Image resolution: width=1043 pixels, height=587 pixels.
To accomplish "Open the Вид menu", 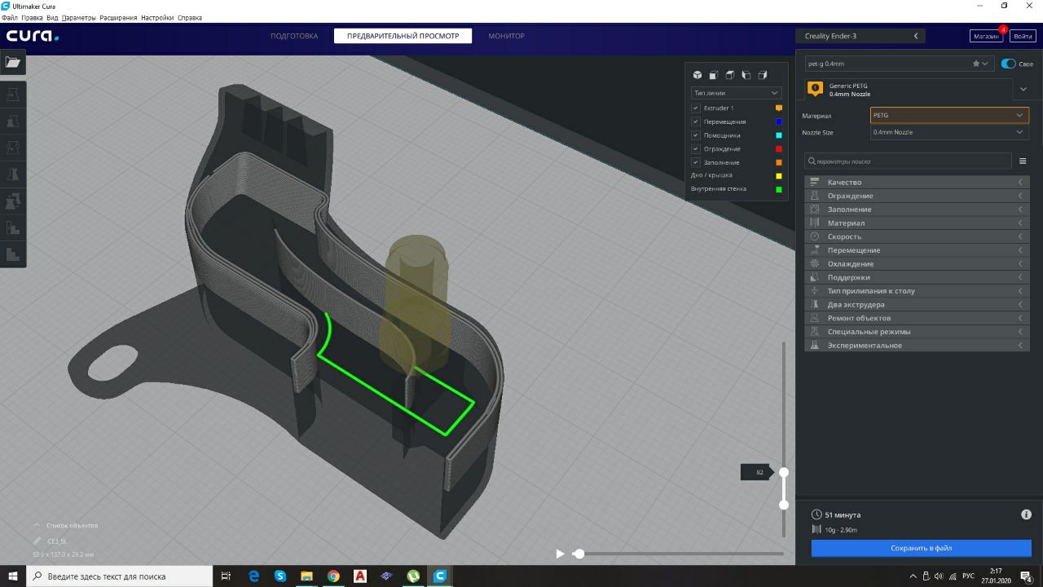I will pyautogui.click(x=52, y=17).
